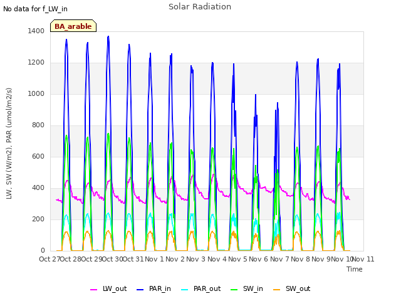
Task: Click the green SW_in legend swatch
Action: pos(234,290)
